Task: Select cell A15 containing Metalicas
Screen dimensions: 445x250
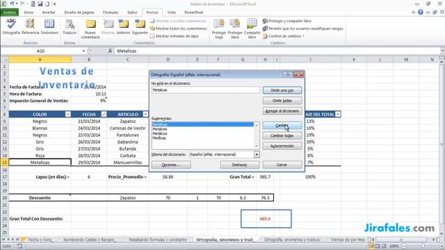Action: (x=40, y=162)
